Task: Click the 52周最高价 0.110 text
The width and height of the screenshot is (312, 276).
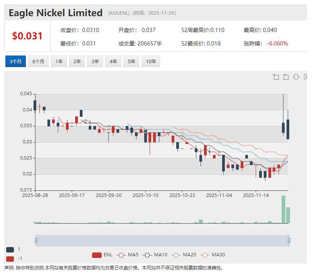Action: pyautogui.click(x=203, y=30)
